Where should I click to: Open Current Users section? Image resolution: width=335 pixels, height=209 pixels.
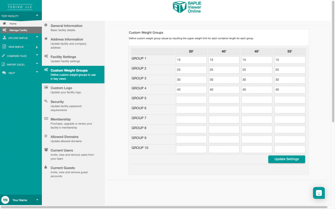click(x=73, y=154)
